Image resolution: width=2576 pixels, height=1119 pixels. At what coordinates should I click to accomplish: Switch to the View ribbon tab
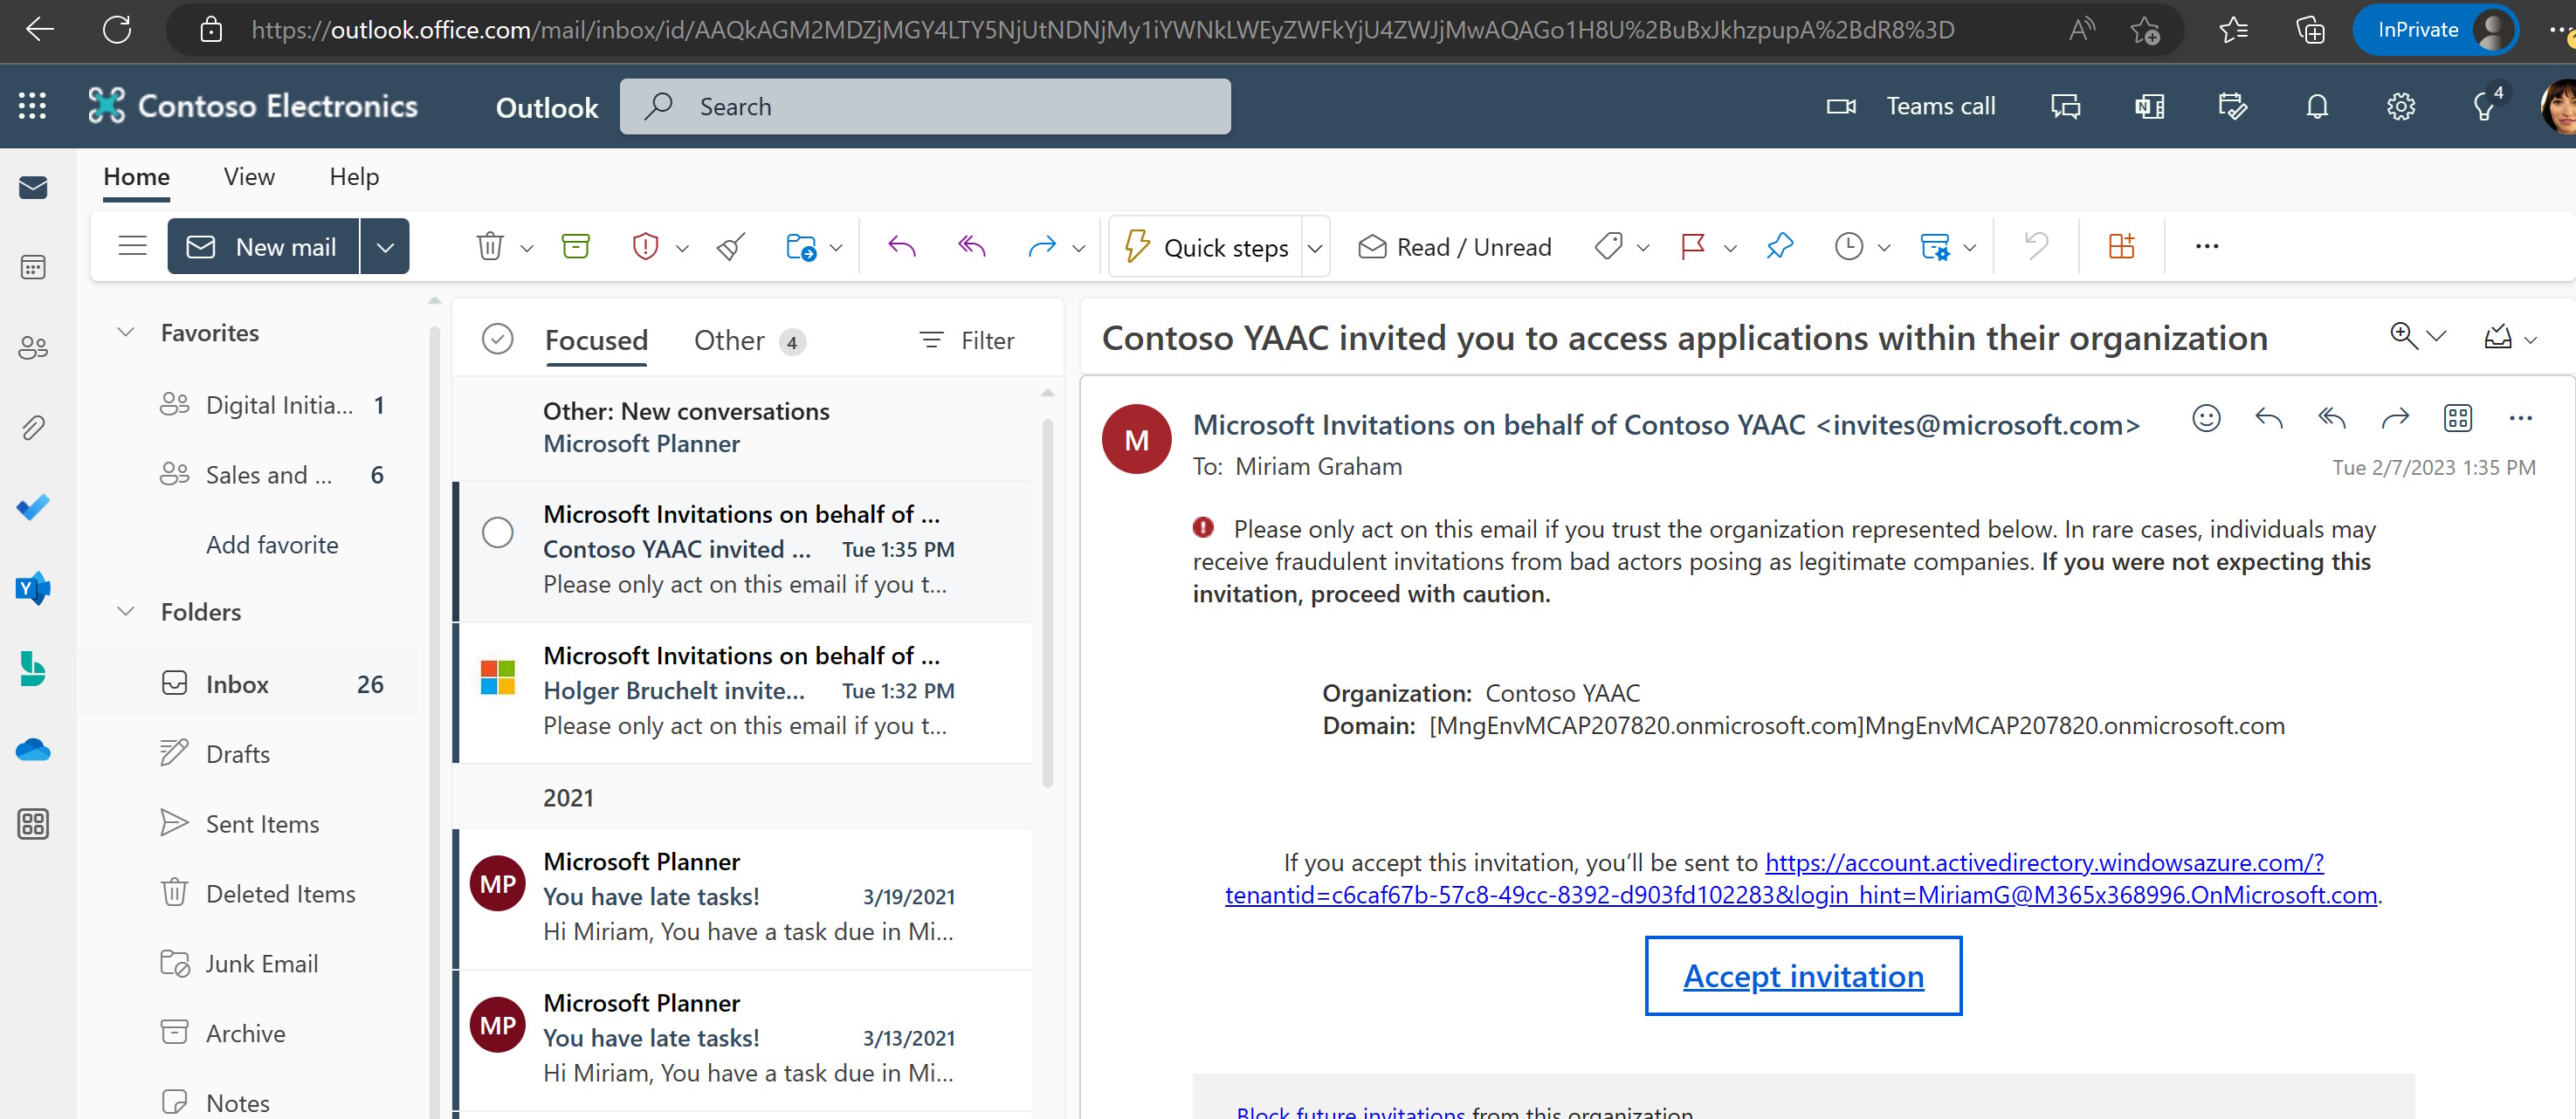coord(249,177)
